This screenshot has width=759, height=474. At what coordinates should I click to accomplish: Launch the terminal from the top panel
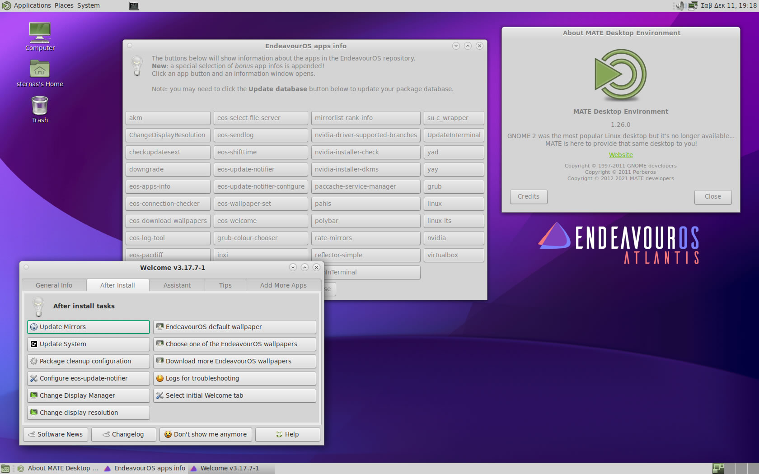click(134, 6)
